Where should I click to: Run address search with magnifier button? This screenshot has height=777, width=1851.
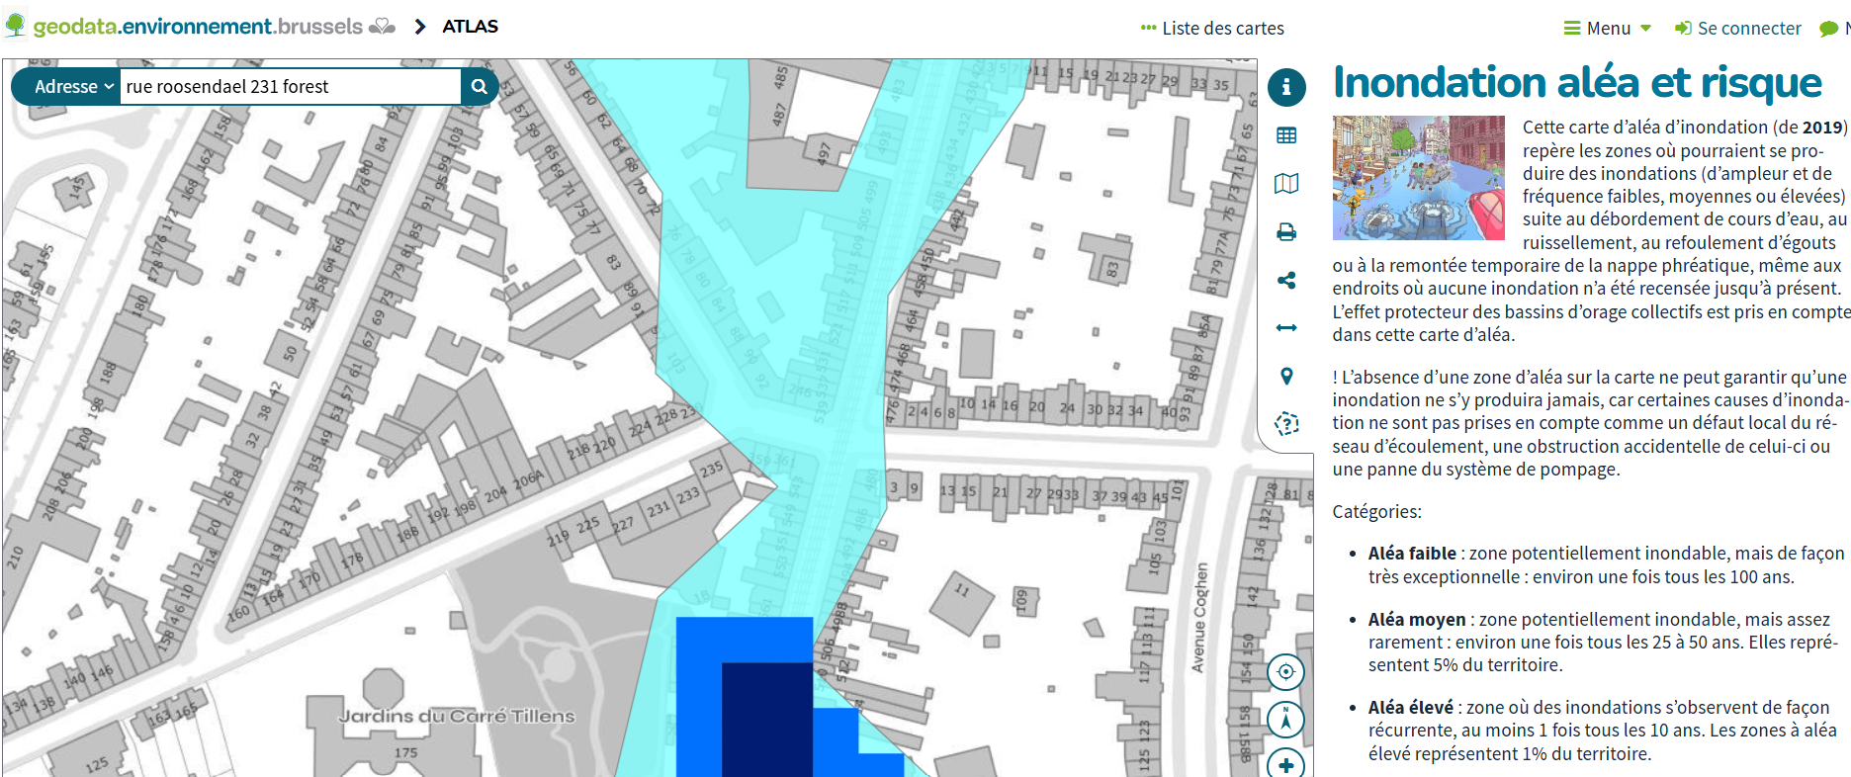click(x=480, y=87)
